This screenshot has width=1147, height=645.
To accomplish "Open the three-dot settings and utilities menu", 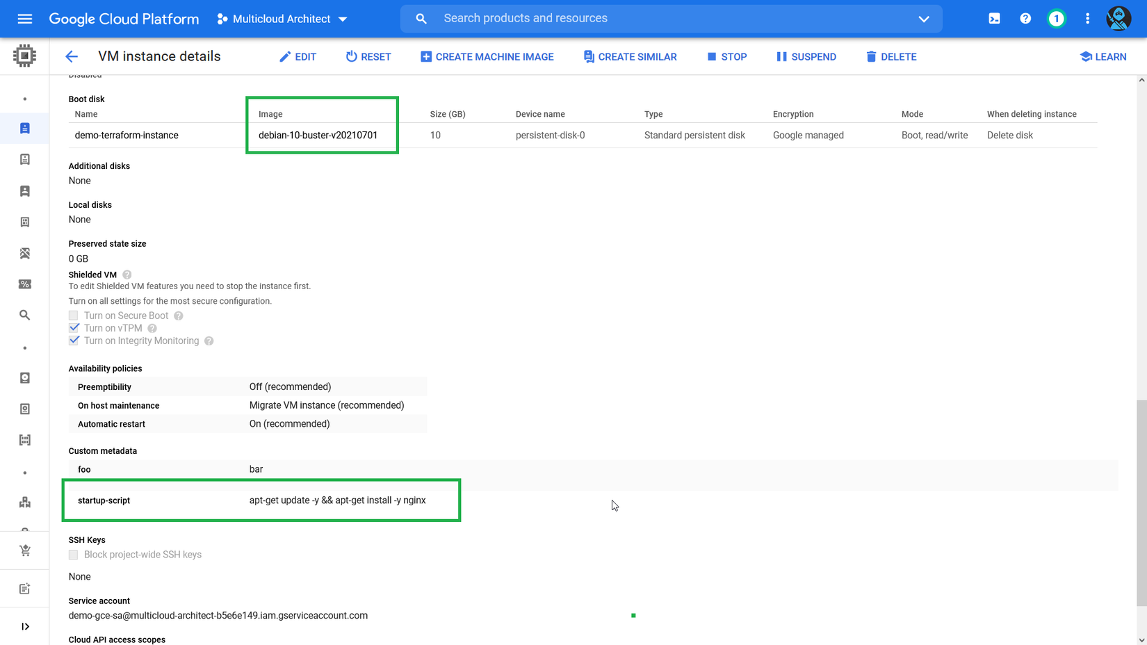I will pos(1088,19).
